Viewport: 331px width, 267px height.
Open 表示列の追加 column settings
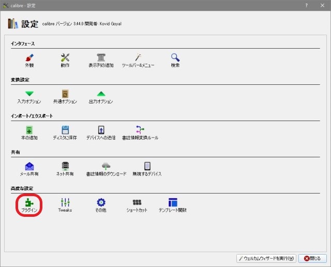coord(101,61)
